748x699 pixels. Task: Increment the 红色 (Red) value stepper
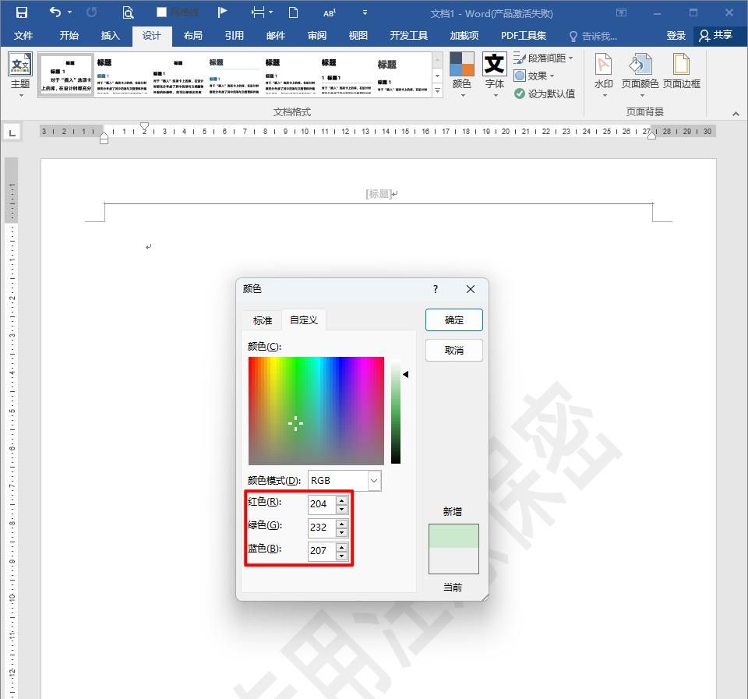coord(341,500)
